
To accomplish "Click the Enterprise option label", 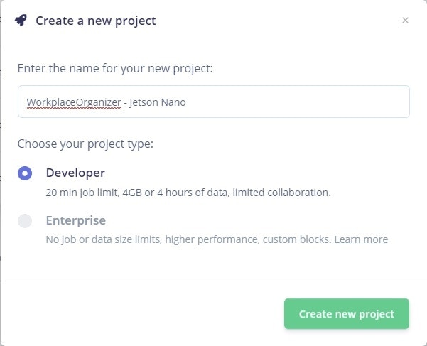I will tap(75, 220).
